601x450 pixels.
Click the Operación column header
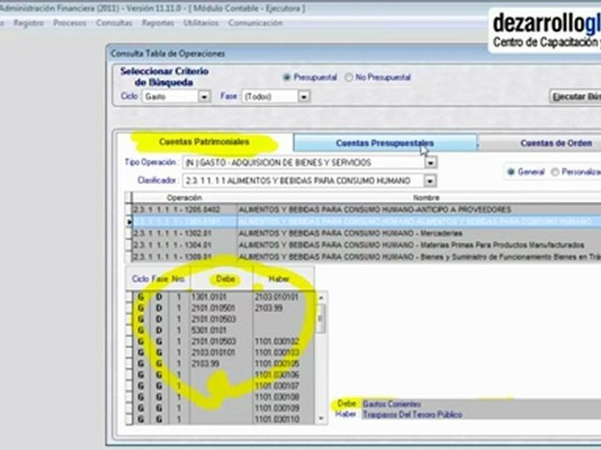pos(184,198)
